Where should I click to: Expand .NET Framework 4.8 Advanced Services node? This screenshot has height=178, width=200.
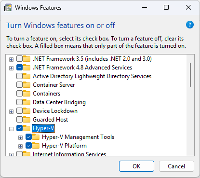tap(11, 68)
